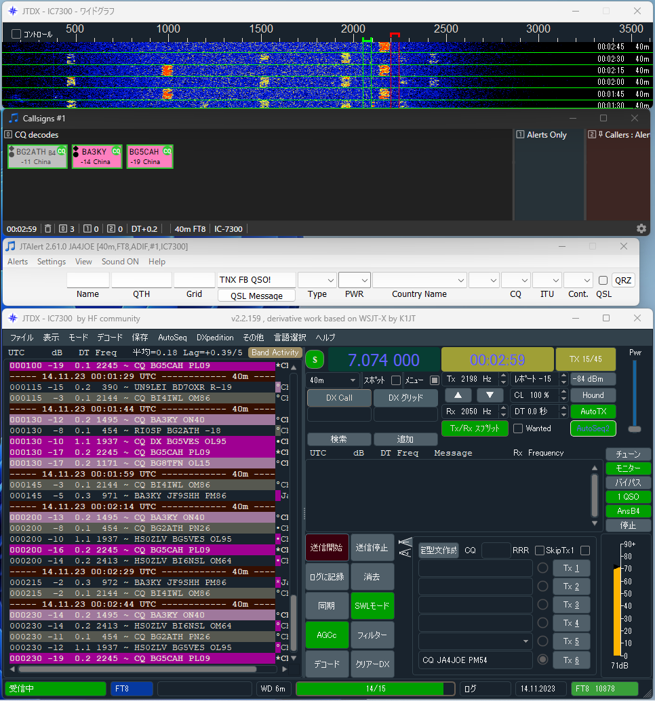
Task: Click the QSL Message button
Action: (256, 296)
